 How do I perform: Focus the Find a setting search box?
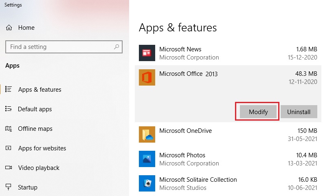point(59,47)
